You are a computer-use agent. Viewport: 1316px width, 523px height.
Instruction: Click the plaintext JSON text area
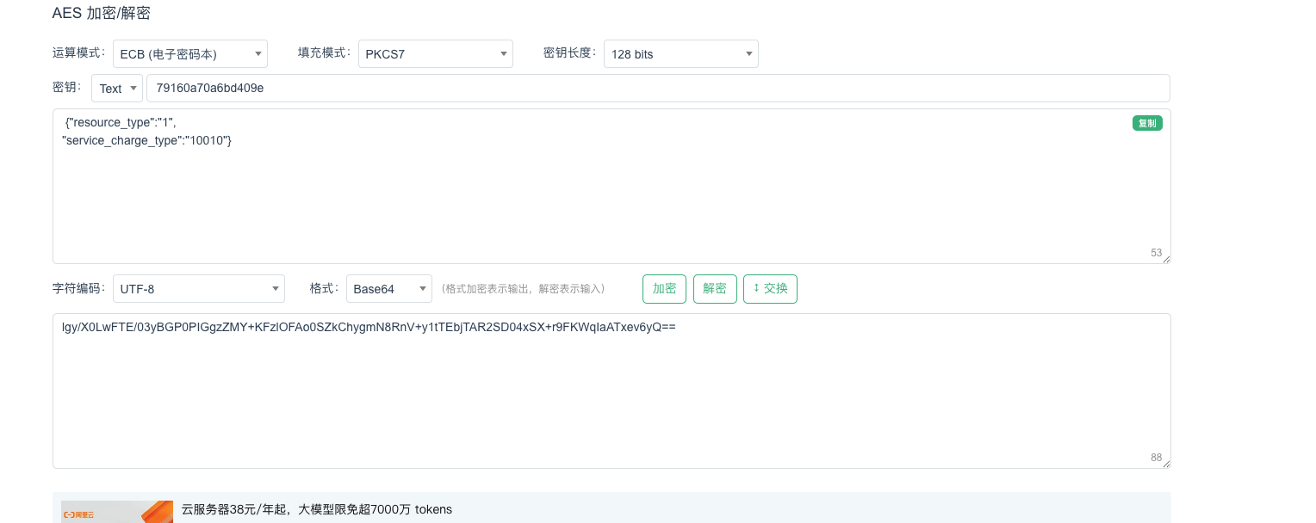click(611, 186)
